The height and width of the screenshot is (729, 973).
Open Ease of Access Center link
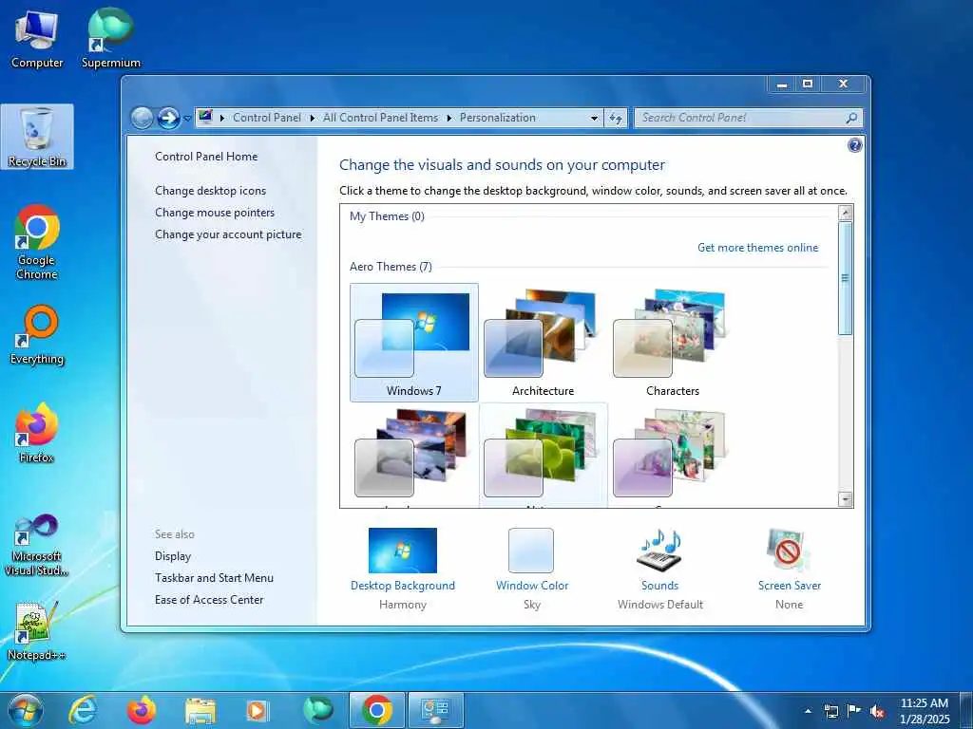coord(209,600)
